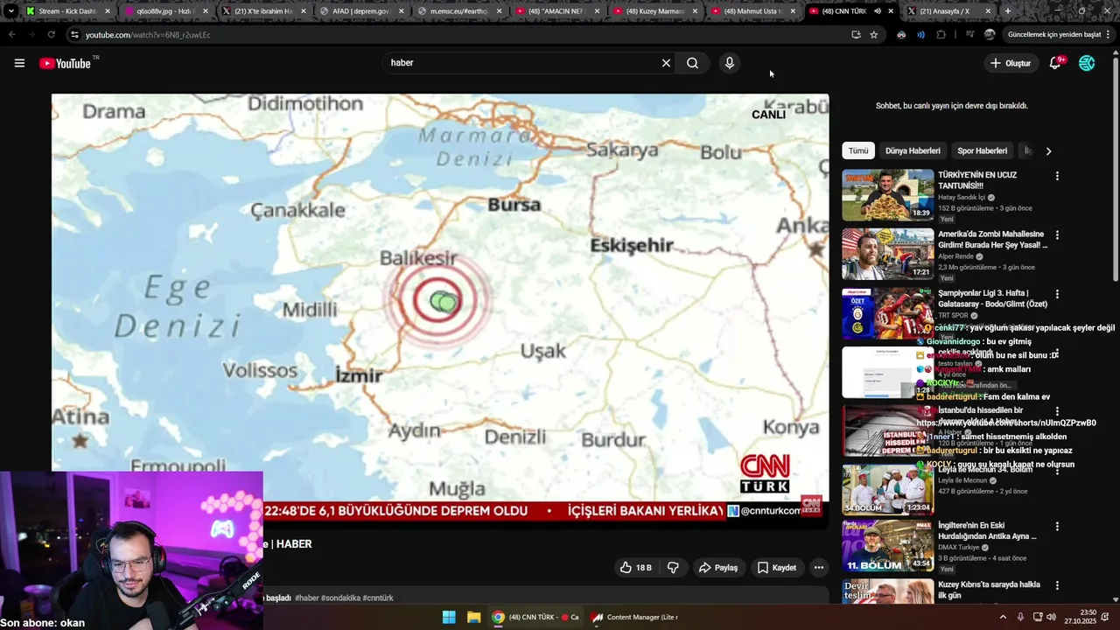Clear the search box text

(x=666, y=63)
